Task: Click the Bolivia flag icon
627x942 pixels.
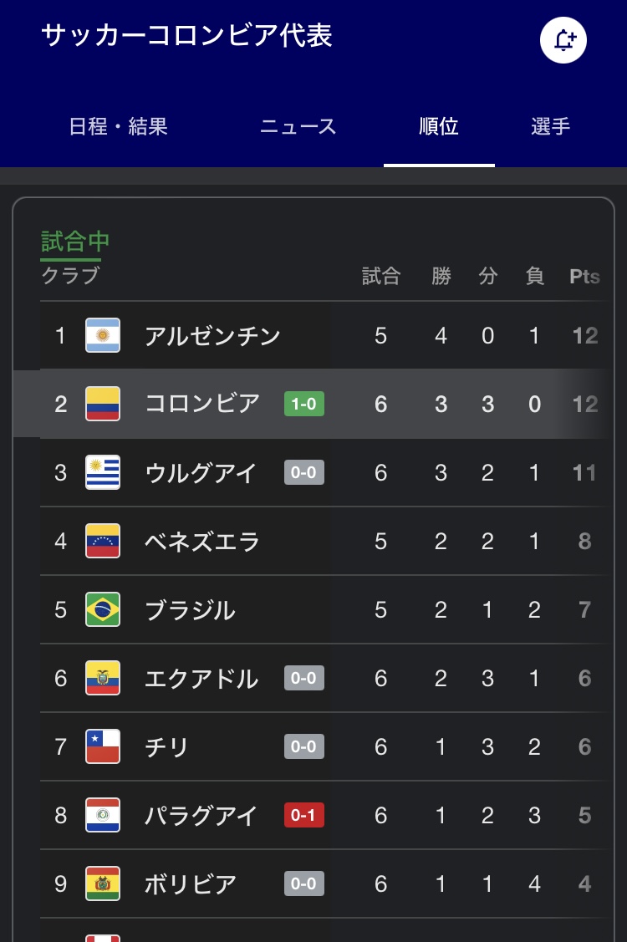Action: (x=103, y=883)
